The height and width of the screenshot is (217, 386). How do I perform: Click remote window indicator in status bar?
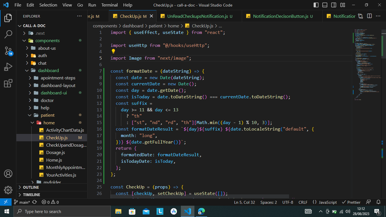[5, 202]
